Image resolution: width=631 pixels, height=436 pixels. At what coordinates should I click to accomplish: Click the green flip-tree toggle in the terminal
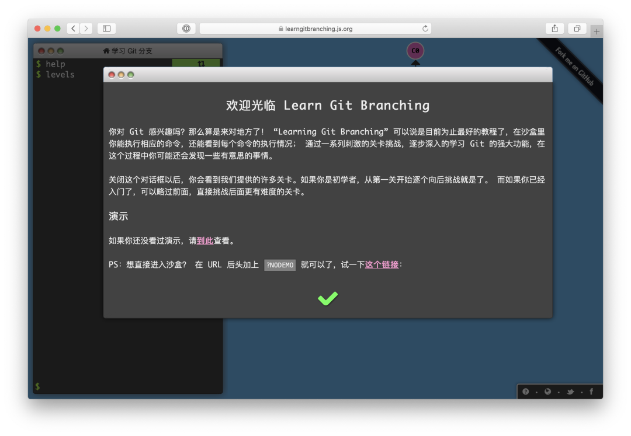(x=197, y=63)
